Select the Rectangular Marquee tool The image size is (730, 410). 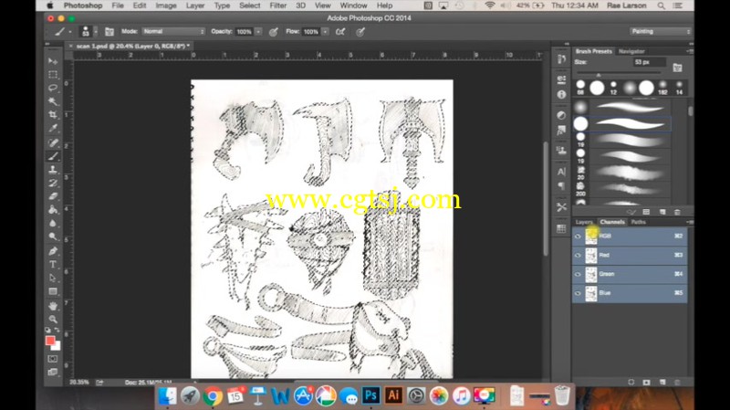[x=53, y=75]
